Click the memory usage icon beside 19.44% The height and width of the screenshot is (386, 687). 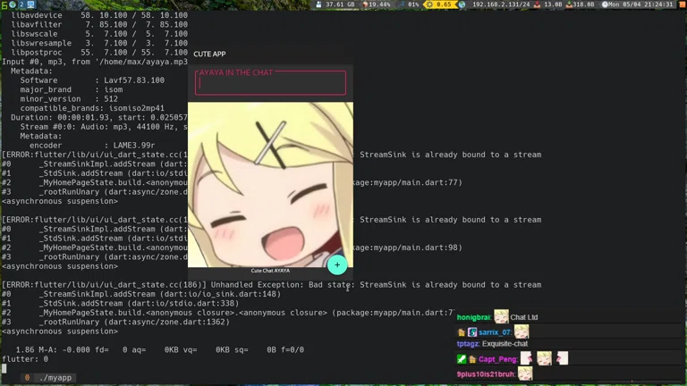365,4
